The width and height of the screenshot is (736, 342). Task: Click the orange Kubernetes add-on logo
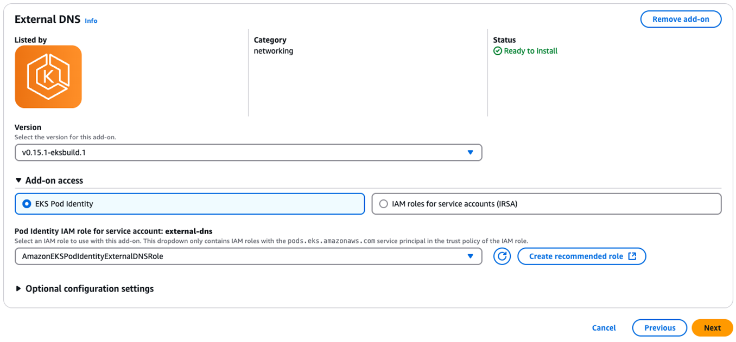48,76
